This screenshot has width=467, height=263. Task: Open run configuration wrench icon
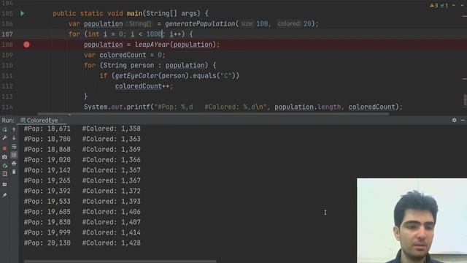[4, 138]
